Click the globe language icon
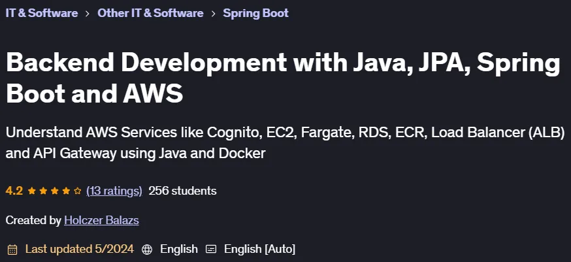The width and height of the screenshot is (571, 262). coord(147,250)
